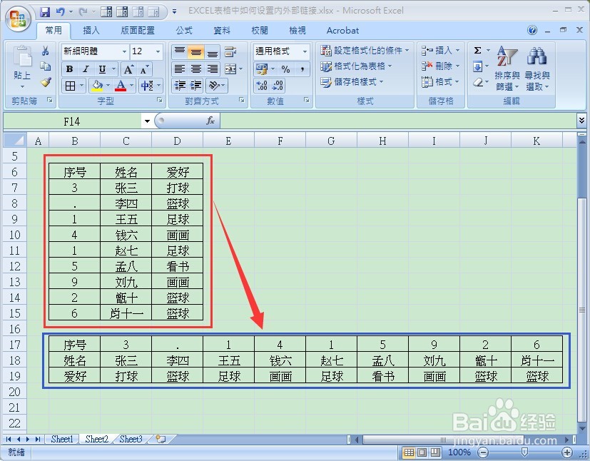Toggle center alignment

tap(194, 69)
